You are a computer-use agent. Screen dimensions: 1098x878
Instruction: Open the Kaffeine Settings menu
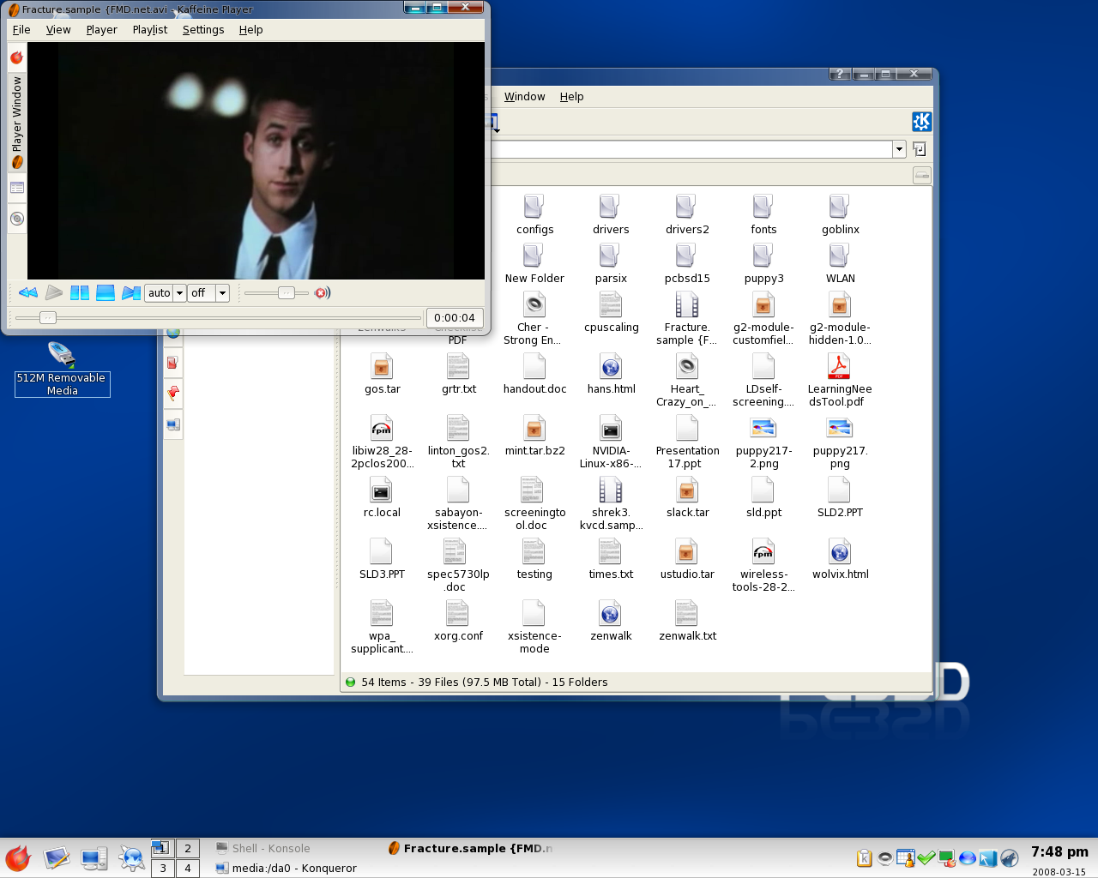click(203, 29)
